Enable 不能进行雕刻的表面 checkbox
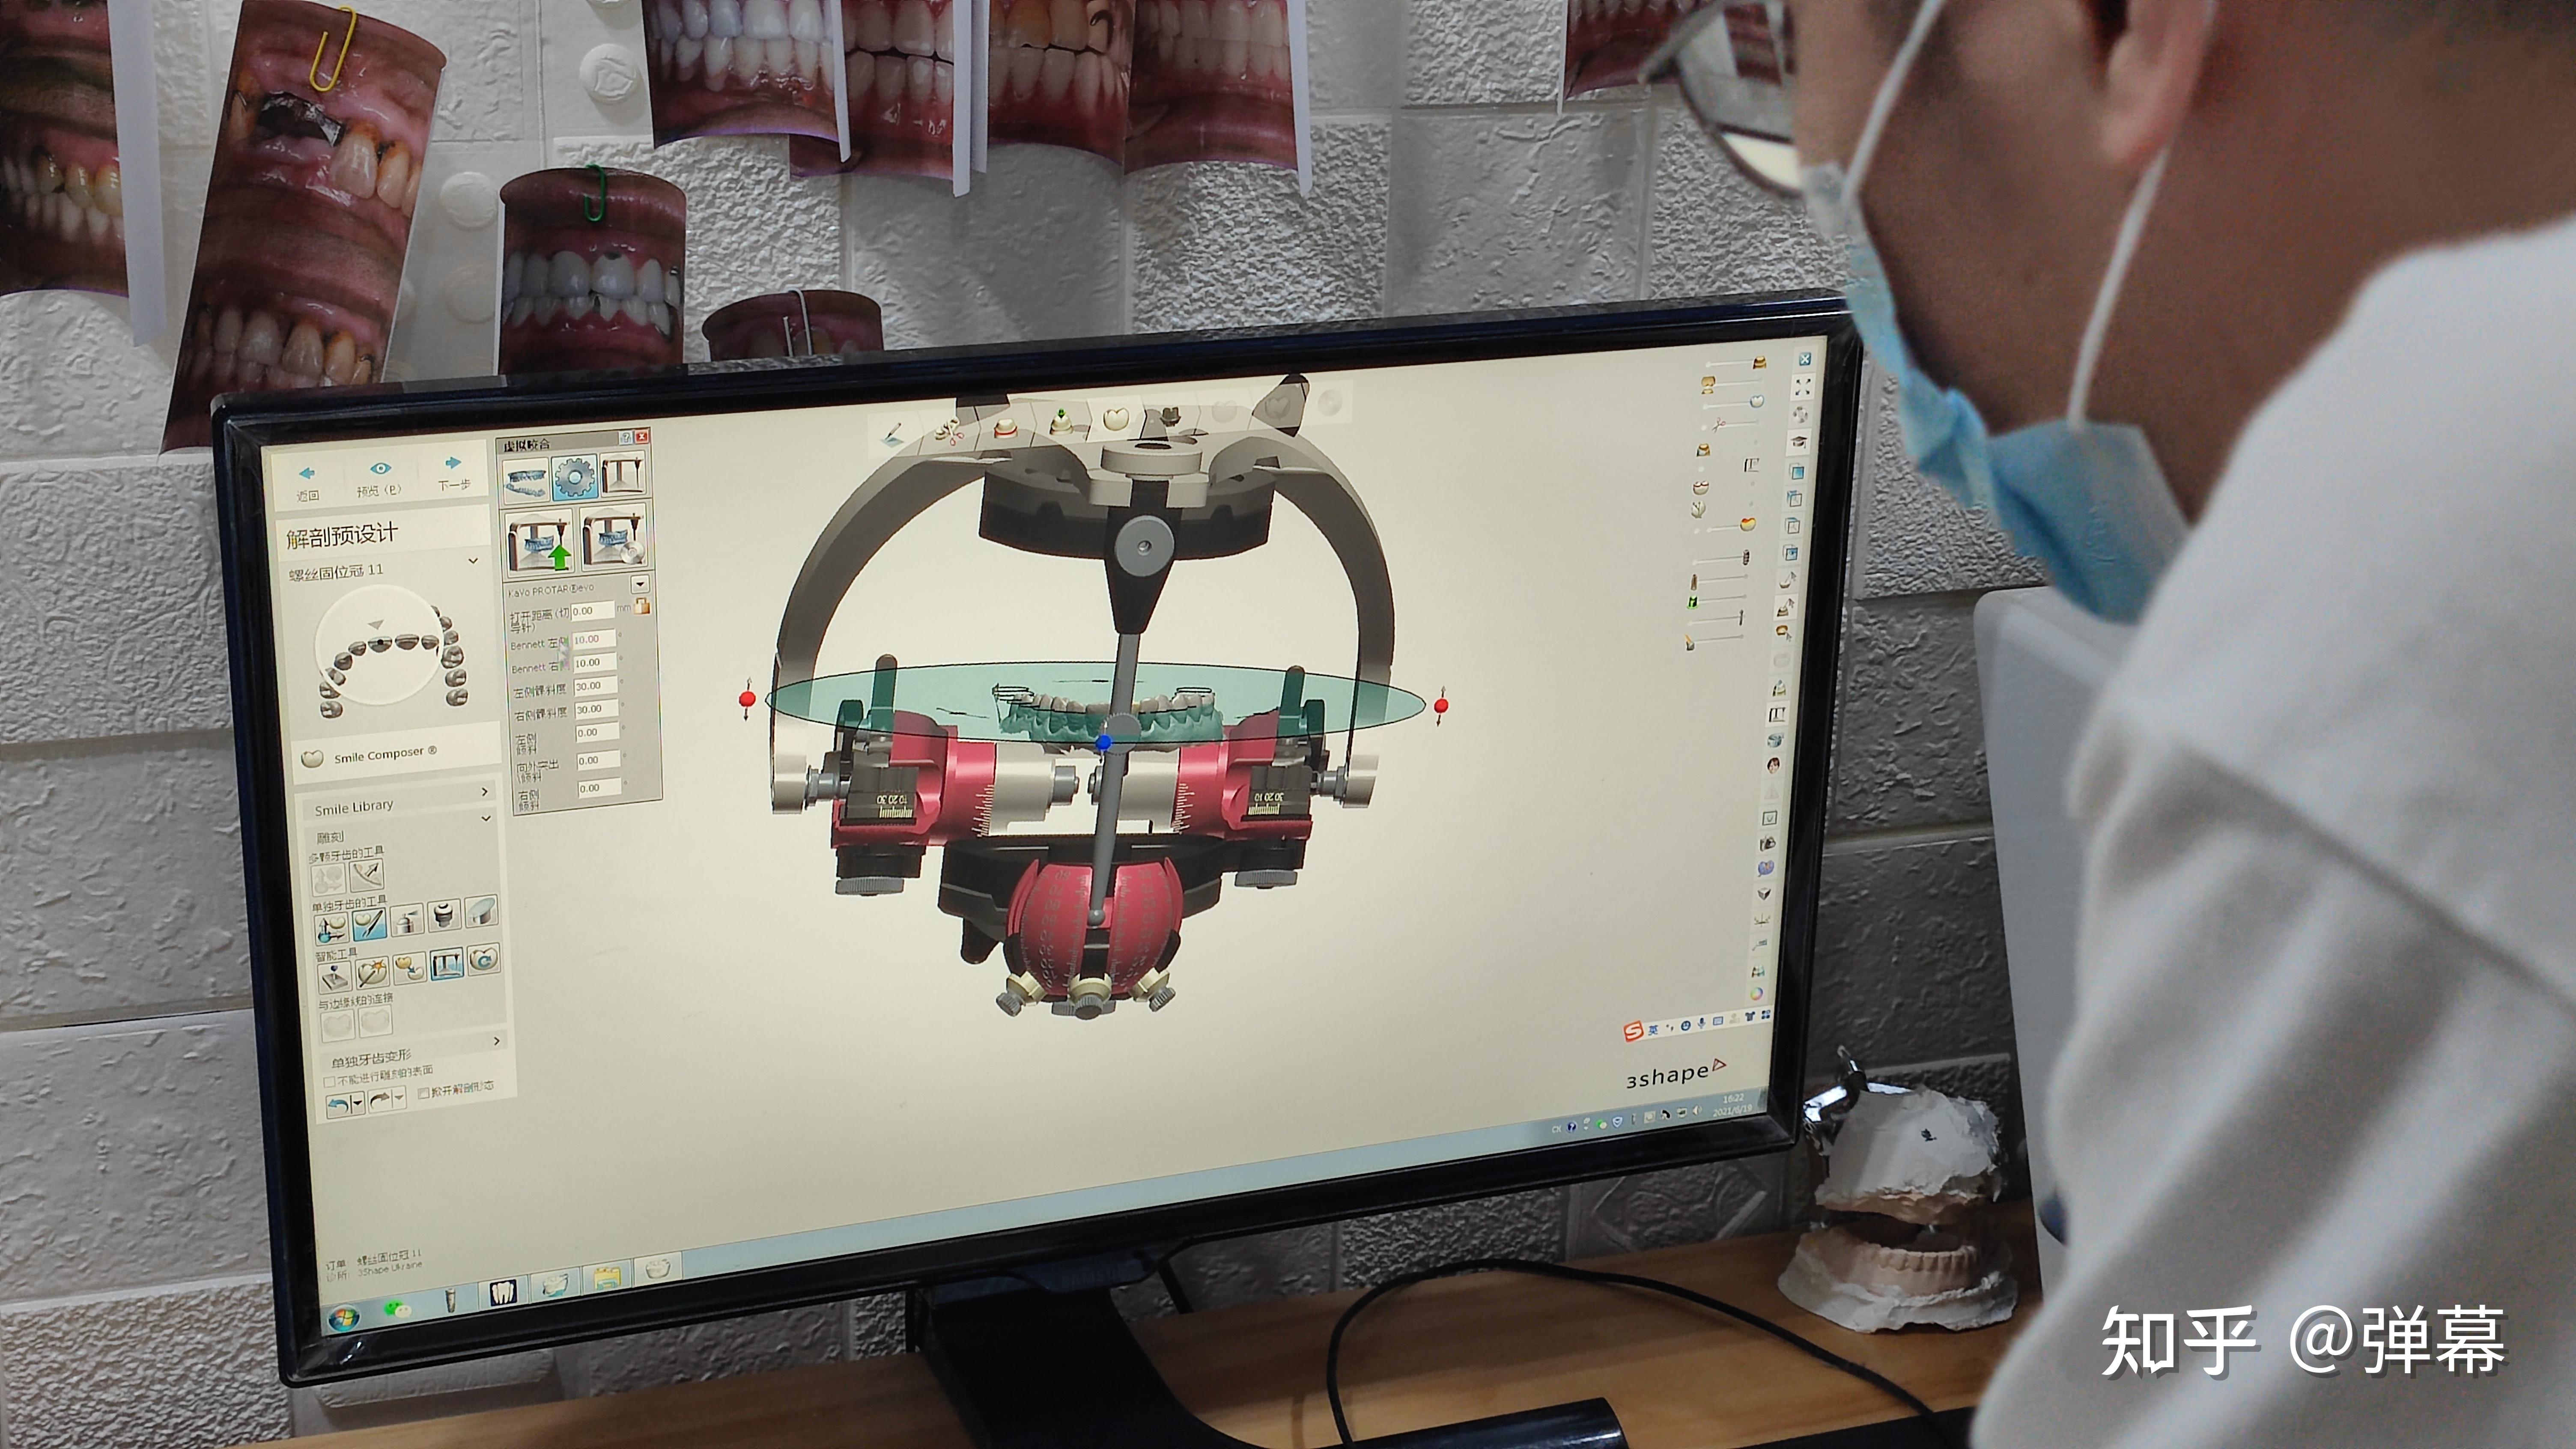This screenshot has height=1449, width=2576. (330, 1082)
